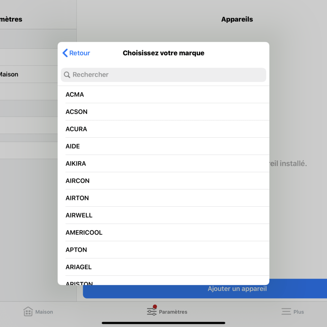Open the Plus hamburger menu icon
The width and height of the screenshot is (327, 327).
click(286, 312)
